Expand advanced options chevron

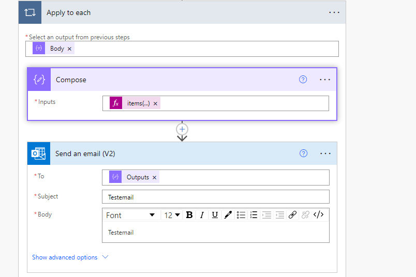(x=106, y=257)
